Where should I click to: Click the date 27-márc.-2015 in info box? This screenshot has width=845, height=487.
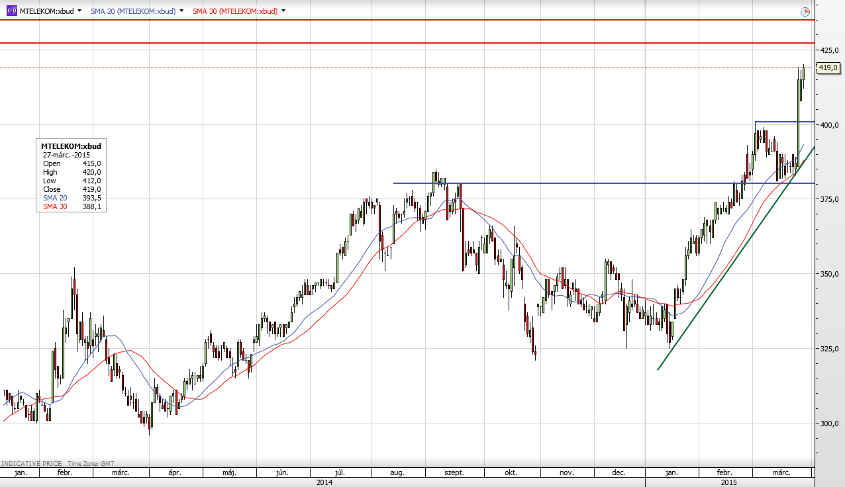click(66, 155)
